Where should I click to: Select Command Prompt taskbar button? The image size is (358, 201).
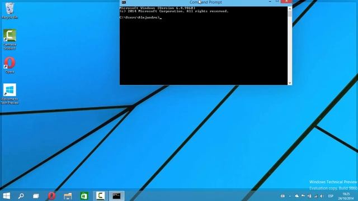point(116,196)
